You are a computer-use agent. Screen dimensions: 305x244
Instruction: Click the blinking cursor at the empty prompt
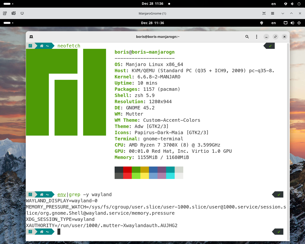point(59,232)
